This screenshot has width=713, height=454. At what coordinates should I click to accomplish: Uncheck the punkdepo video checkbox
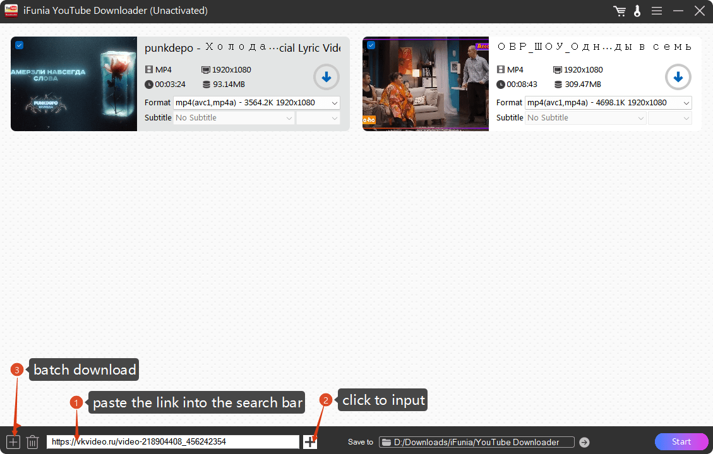click(19, 45)
